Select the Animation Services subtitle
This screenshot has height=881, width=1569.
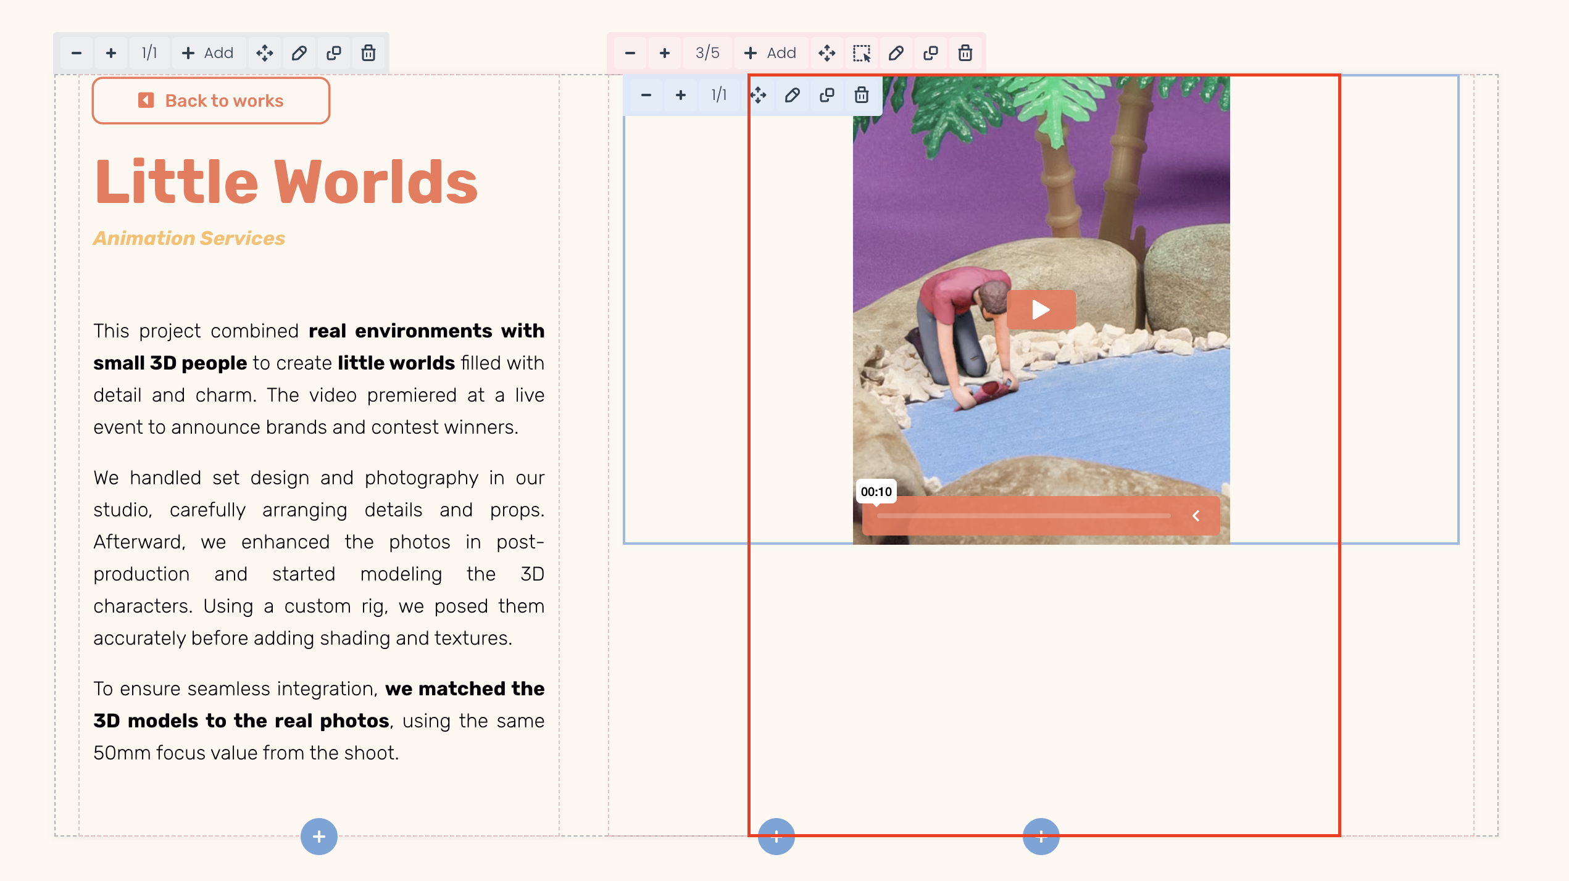coord(189,238)
